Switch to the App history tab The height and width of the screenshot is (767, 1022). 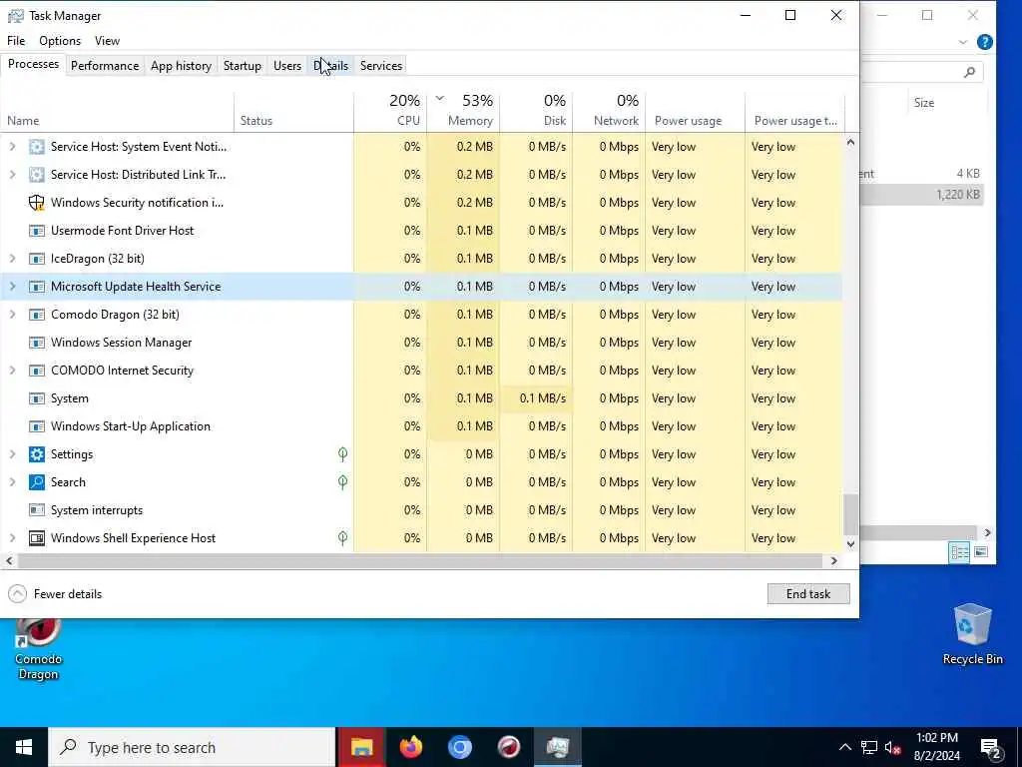[182, 66]
